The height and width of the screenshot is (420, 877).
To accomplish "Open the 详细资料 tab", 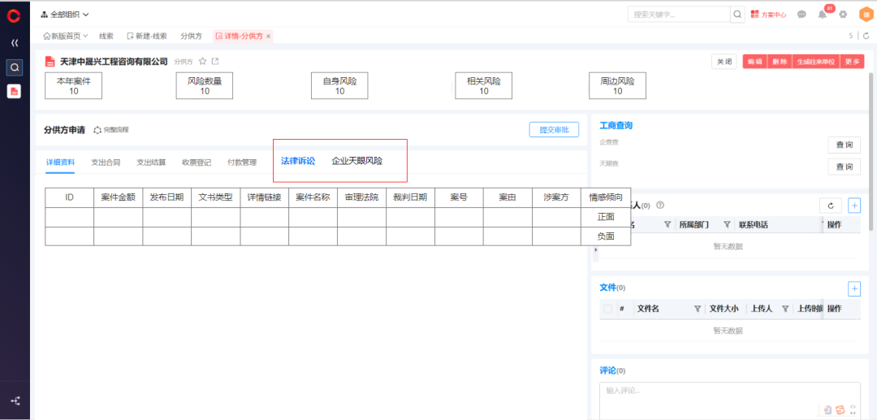I will click(60, 162).
